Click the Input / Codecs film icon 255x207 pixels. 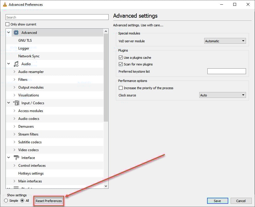pyautogui.click(x=16, y=103)
